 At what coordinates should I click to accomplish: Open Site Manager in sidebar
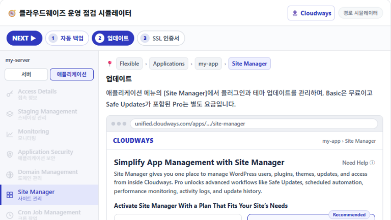[49, 195]
